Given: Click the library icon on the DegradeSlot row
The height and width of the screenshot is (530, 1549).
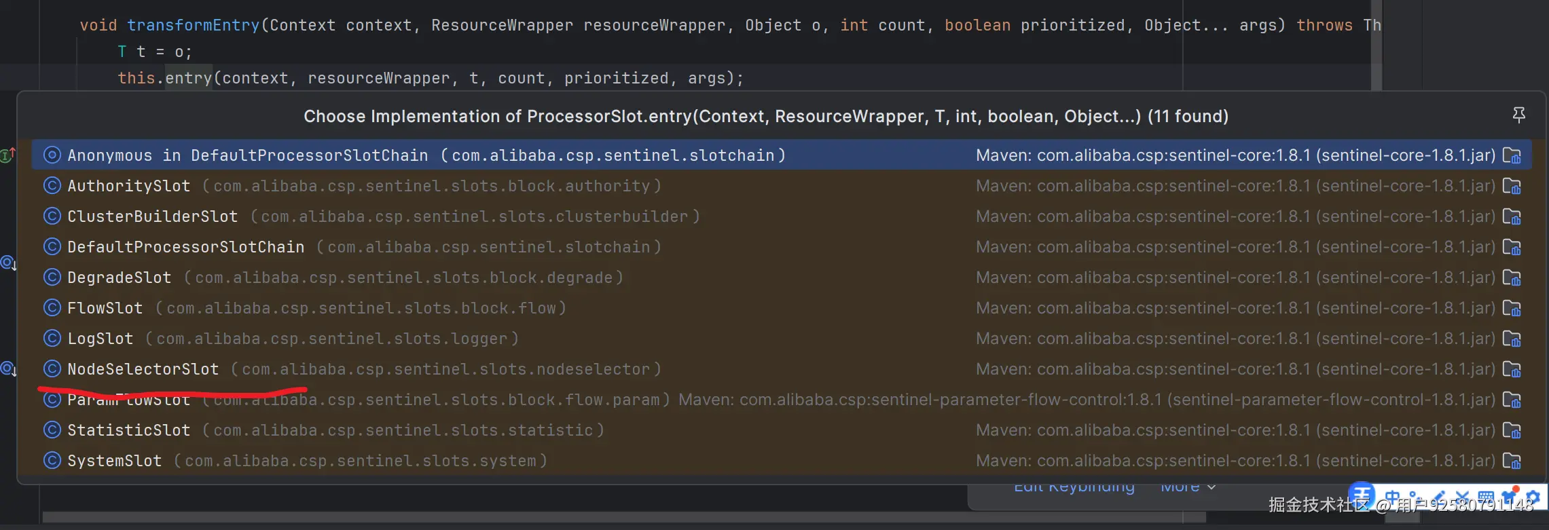Looking at the screenshot, I should coord(1512,278).
